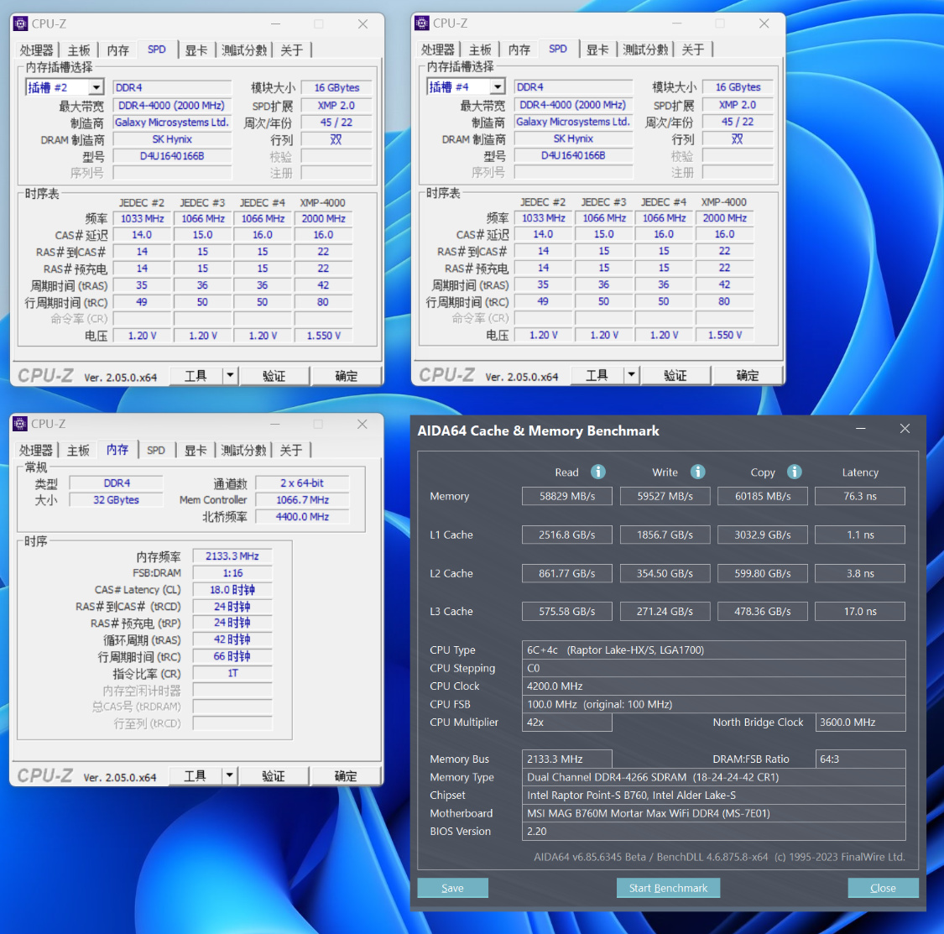
Task: Expand 工具 dropdown arrow in bottom-left CPU-Z
Action: 229,775
